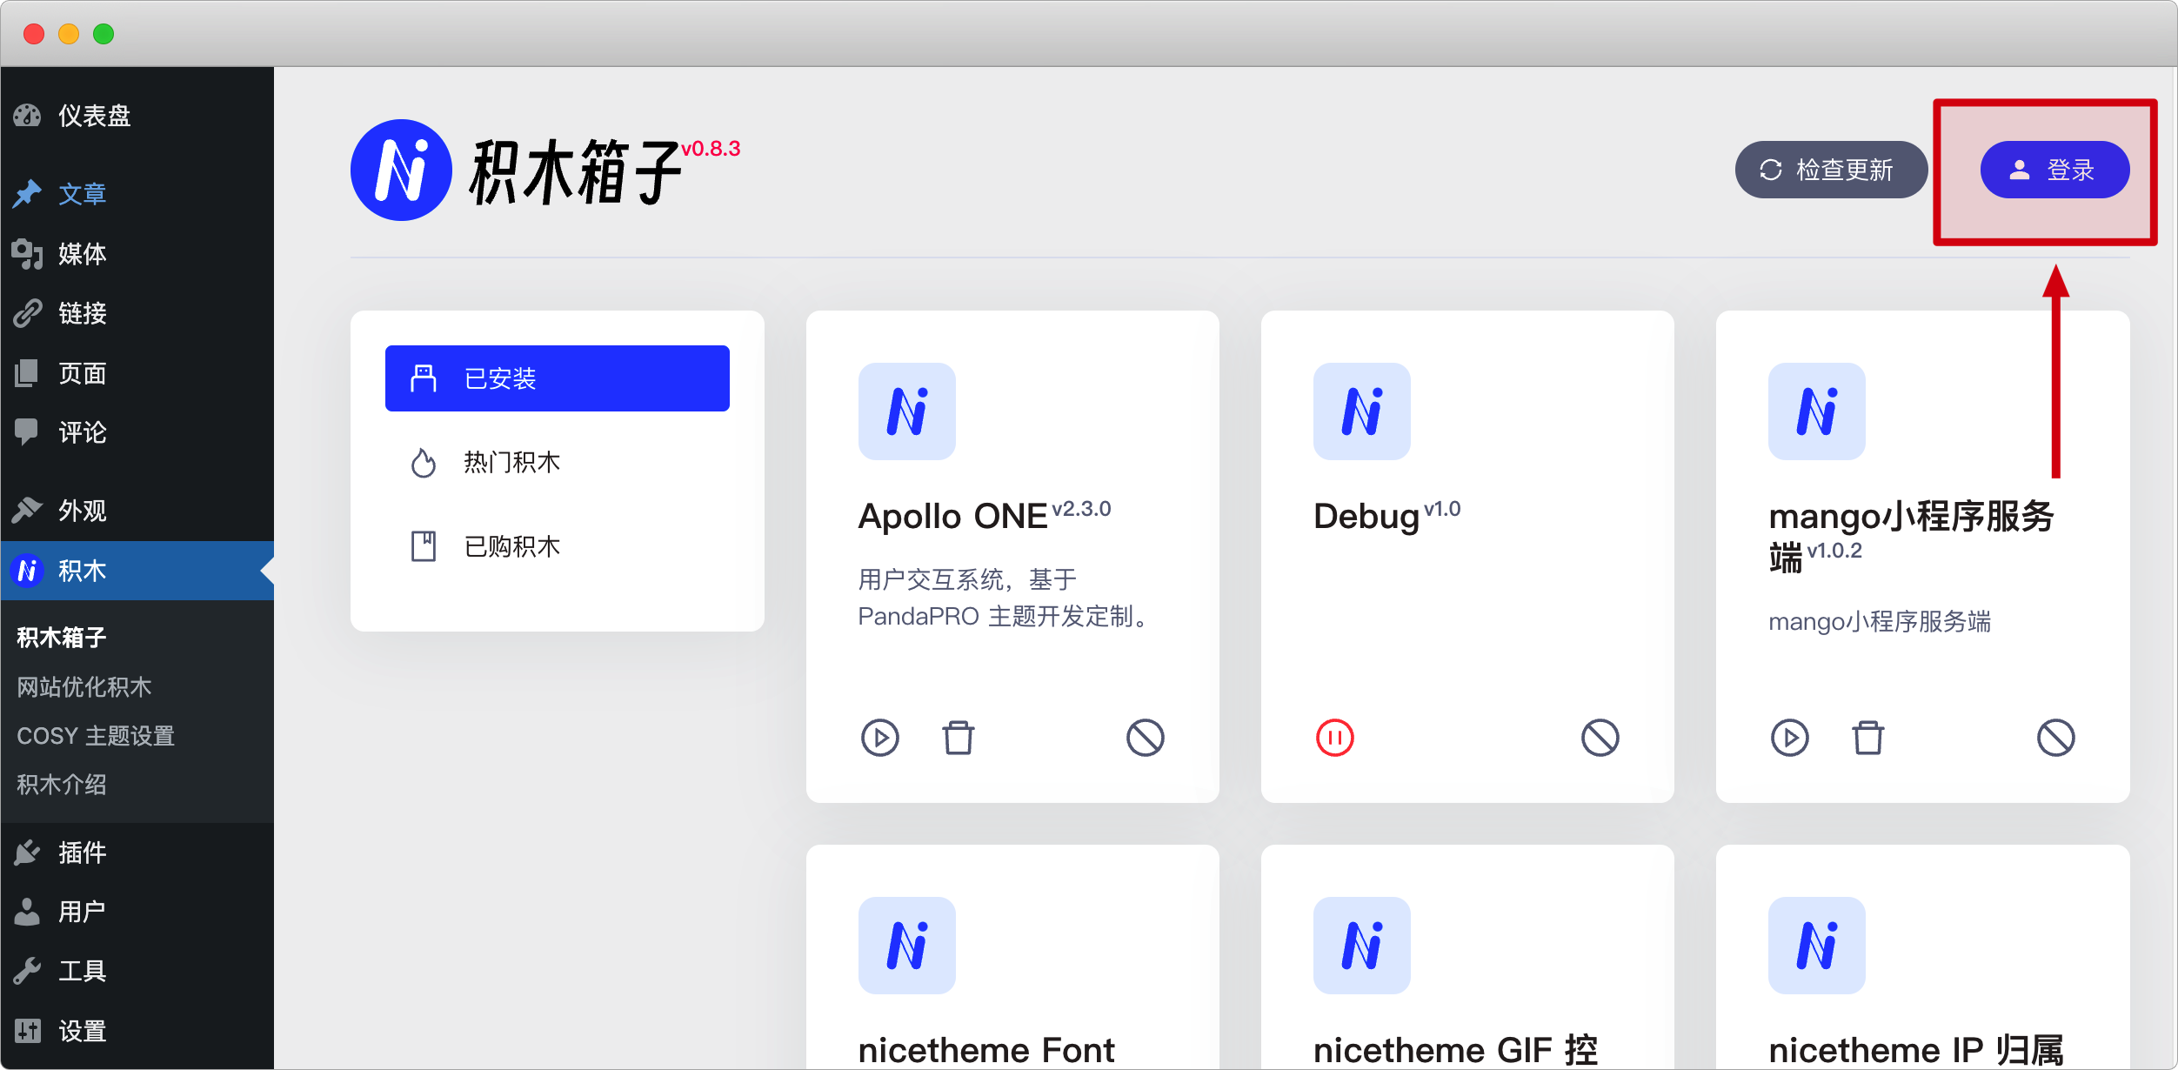This screenshot has height=1070, width=2178.
Task: Click the 检查更新 check update button
Action: point(1831,170)
